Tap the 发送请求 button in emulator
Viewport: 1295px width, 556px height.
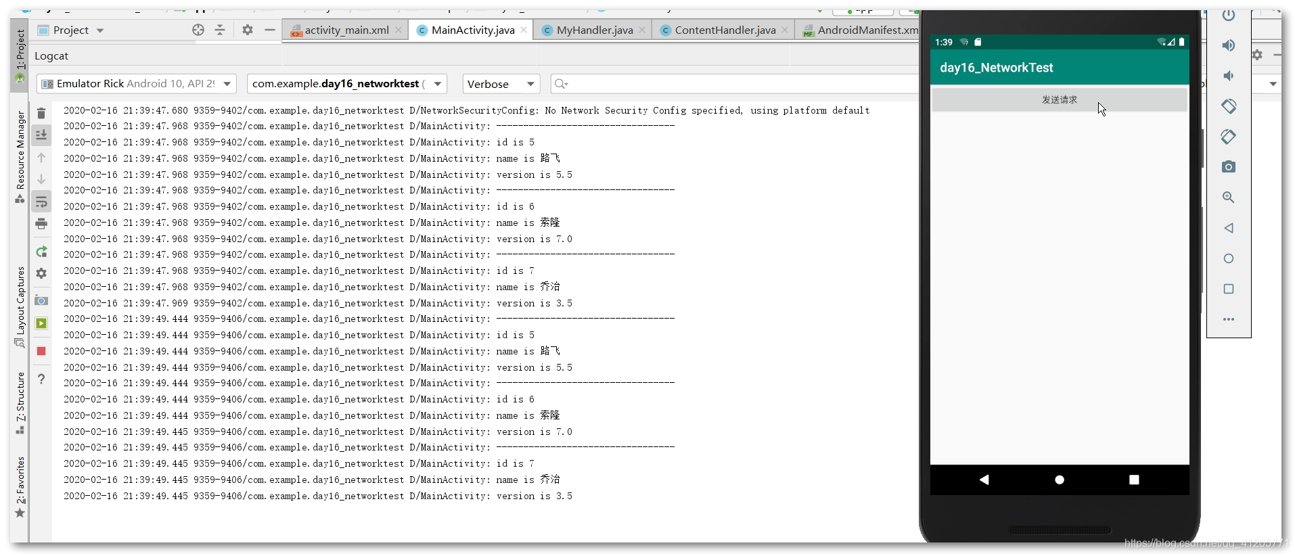1060,99
